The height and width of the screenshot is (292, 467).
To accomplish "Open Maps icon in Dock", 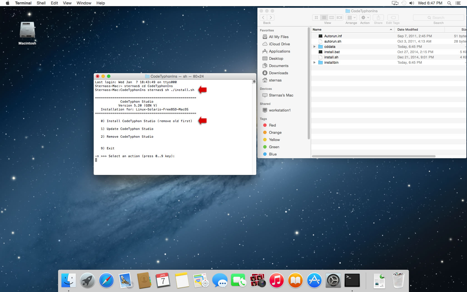I will 201,280.
